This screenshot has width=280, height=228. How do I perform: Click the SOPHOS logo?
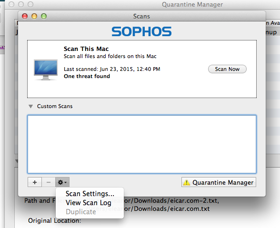[x=141, y=31]
